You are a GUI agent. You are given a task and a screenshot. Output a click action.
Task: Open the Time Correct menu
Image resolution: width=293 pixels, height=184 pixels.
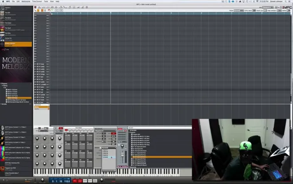click(37, 1)
